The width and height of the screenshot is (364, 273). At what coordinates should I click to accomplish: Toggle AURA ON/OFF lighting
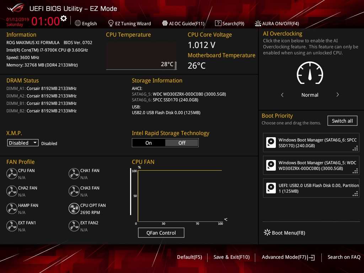pyautogui.click(x=277, y=23)
